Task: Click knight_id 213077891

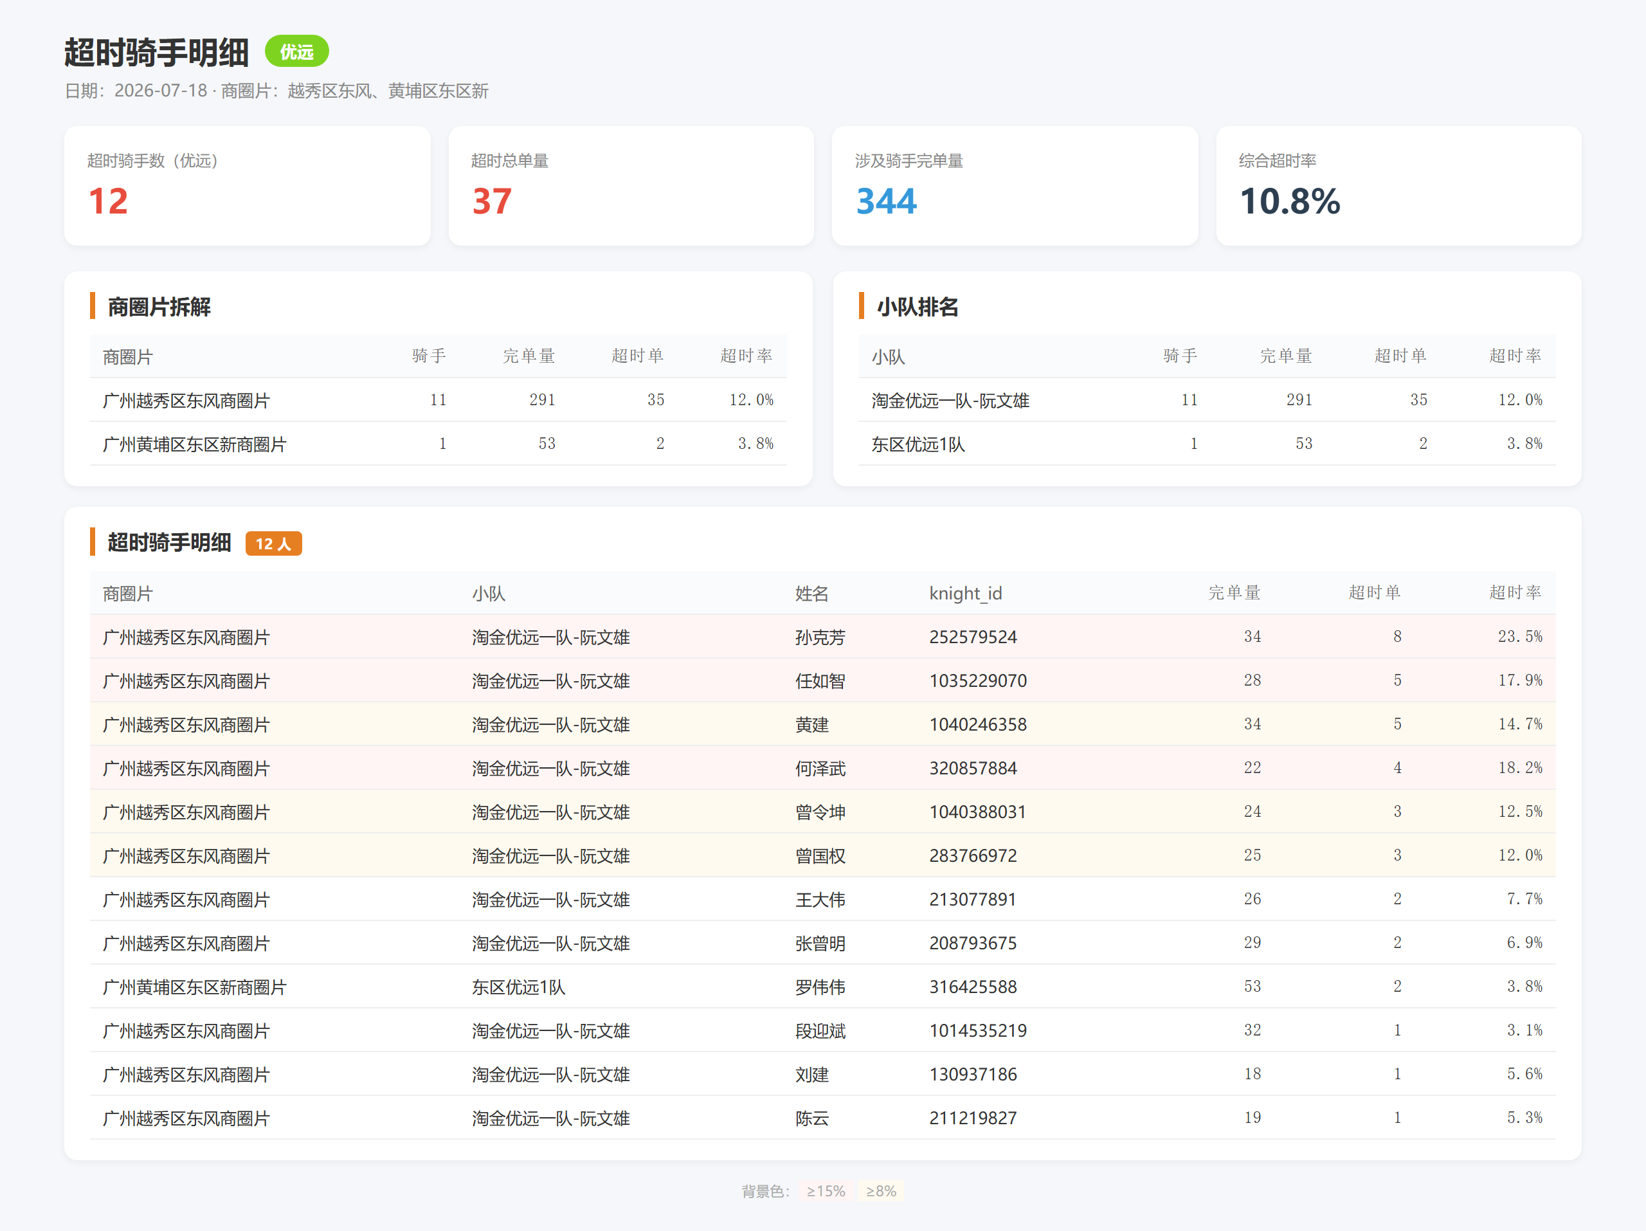Action: point(973,900)
